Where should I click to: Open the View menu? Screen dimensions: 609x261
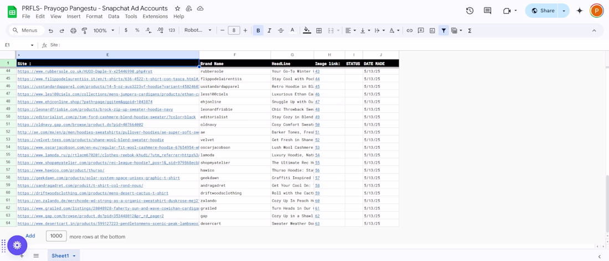(56, 16)
